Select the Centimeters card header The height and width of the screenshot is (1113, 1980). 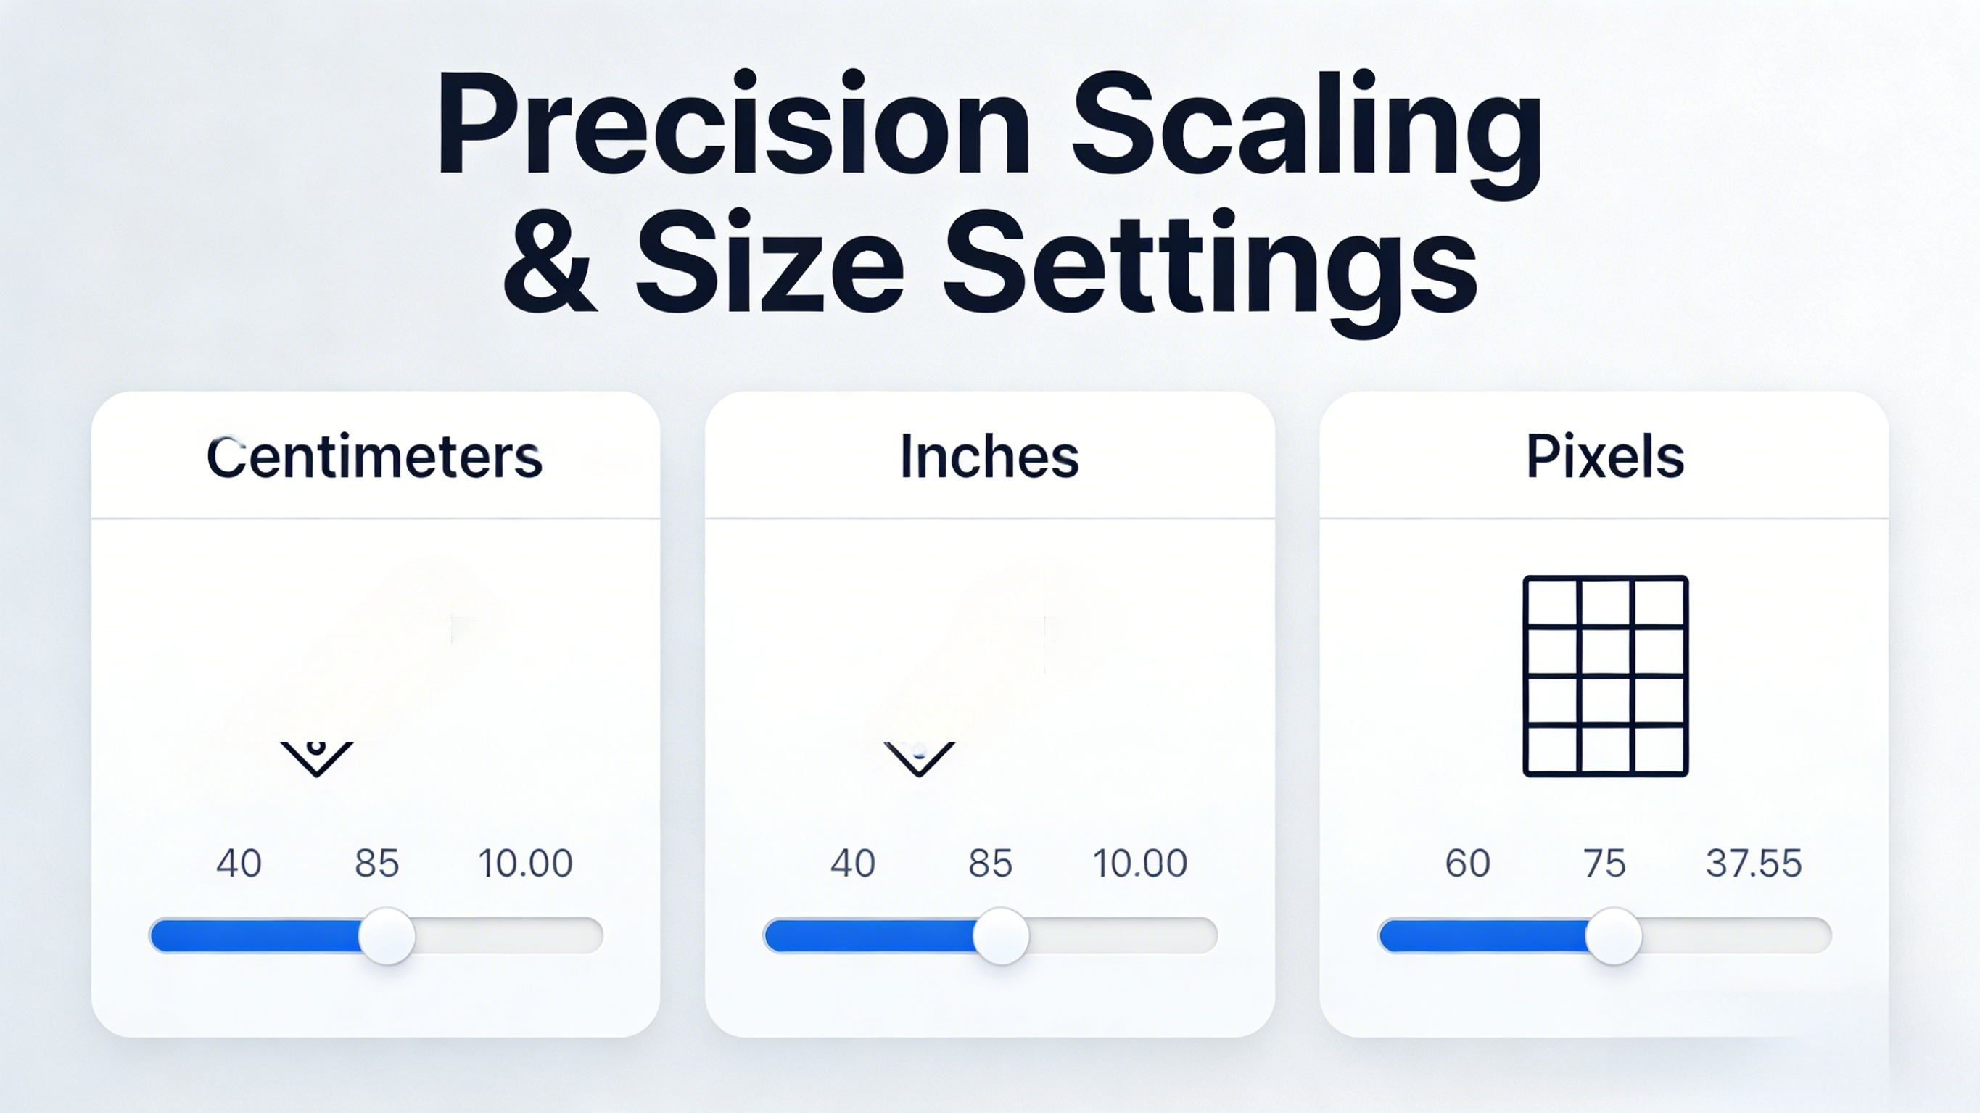click(374, 457)
